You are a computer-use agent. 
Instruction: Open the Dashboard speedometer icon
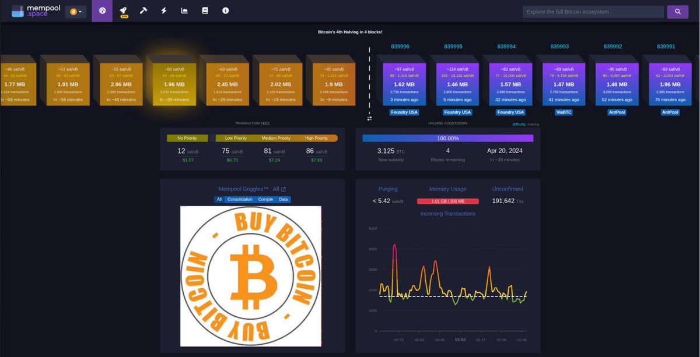[102, 11]
